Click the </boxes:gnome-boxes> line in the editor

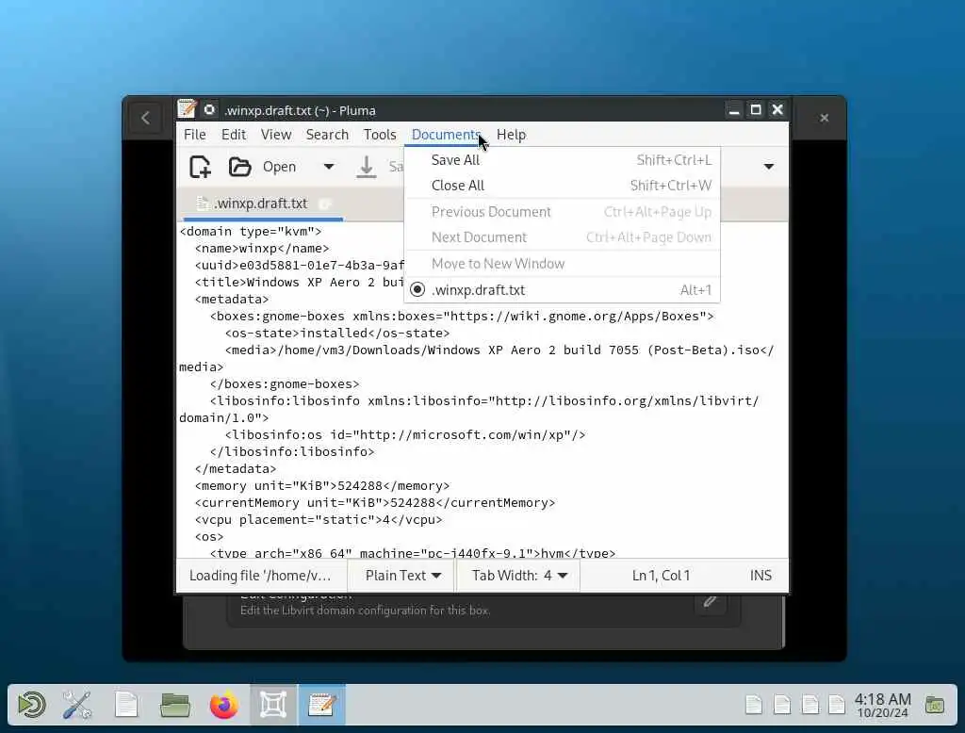point(285,384)
